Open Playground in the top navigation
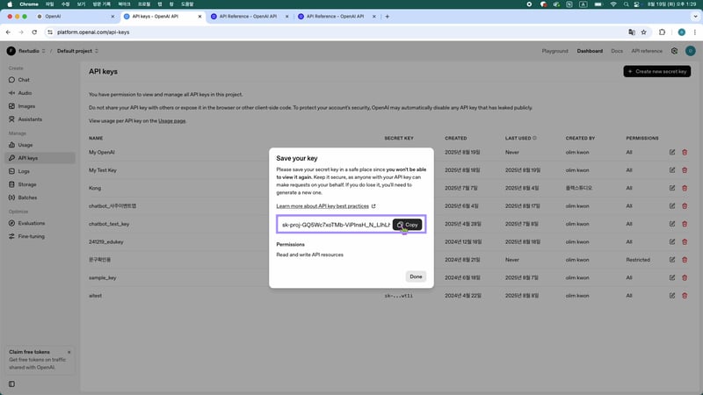The height and width of the screenshot is (395, 703). point(554,51)
